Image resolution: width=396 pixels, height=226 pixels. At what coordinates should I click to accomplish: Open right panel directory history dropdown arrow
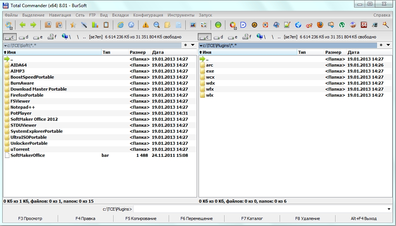click(x=388, y=45)
